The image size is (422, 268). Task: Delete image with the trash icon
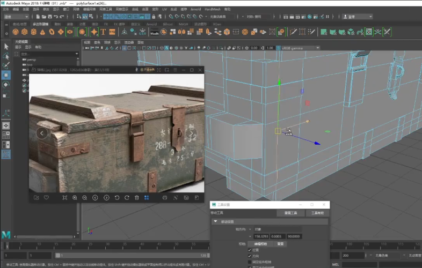pos(137,198)
